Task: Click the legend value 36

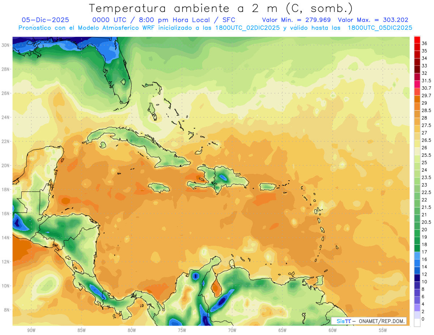Action: (425, 43)
